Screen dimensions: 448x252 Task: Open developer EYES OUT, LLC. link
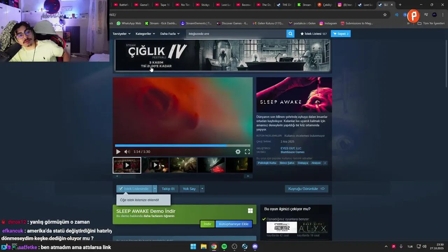pyautogui.click(x=291, y=148)
